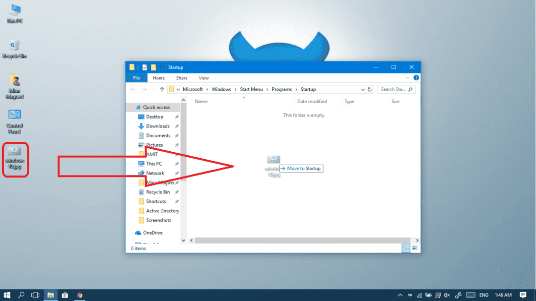Click the Search Startup input box
The width and height of the screenshot is (536, 301).
[394, 89]
